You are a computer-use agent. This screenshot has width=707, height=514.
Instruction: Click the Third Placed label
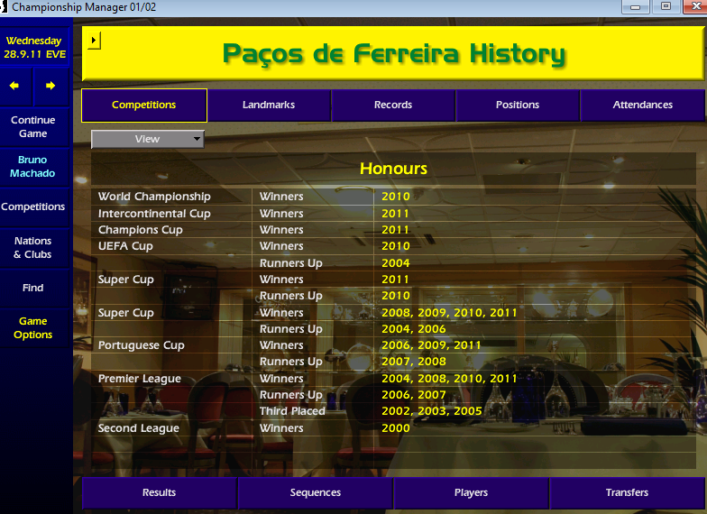click(x=292, y=411)
